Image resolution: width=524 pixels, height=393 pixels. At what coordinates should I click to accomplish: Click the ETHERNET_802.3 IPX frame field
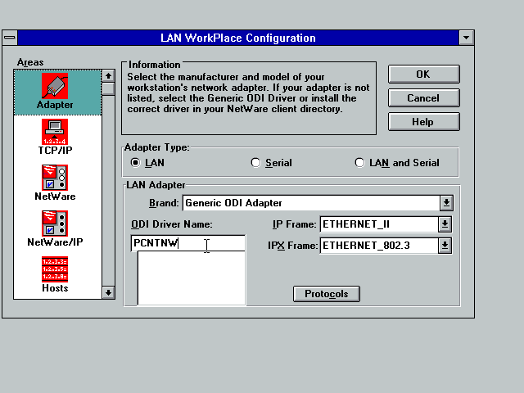[379, 246]
